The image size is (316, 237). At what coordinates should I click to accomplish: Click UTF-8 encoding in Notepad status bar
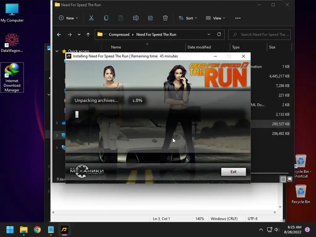pos(252,219)
